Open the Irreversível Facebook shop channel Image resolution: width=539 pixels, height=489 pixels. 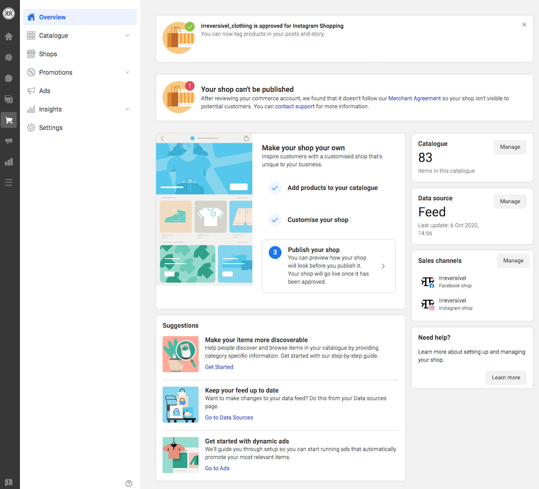click(x=447, y=282)
